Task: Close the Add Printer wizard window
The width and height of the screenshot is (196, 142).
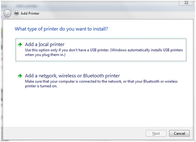Action: pyautogui.click(x=186, y=3)
